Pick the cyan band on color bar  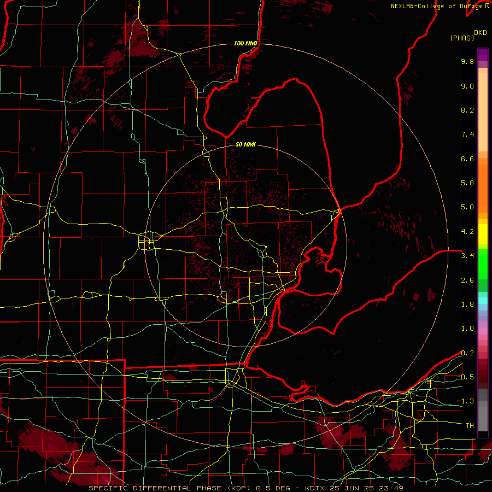pos(483,301)
